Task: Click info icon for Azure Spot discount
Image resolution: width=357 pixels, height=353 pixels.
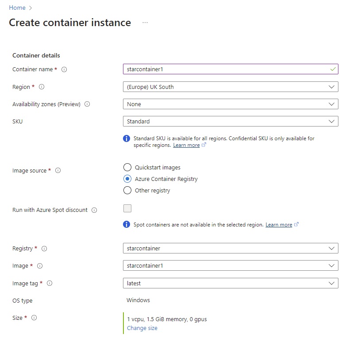Action: tap(94, 210)
